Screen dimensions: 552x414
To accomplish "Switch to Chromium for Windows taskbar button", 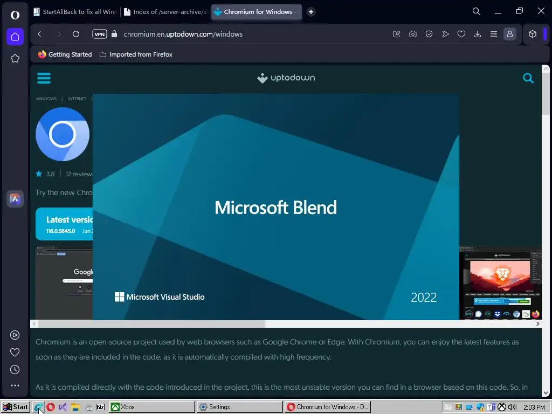I will pos(327,407).
